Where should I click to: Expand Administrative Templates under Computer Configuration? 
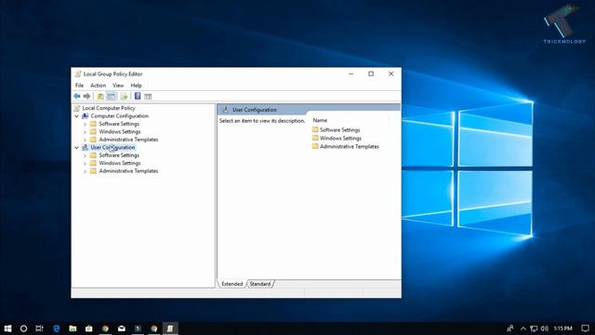coord(85,140)
